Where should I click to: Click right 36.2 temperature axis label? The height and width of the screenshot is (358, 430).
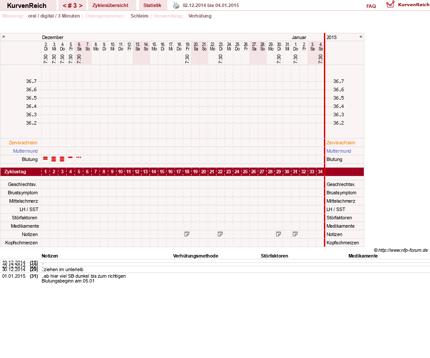[338, 123]
